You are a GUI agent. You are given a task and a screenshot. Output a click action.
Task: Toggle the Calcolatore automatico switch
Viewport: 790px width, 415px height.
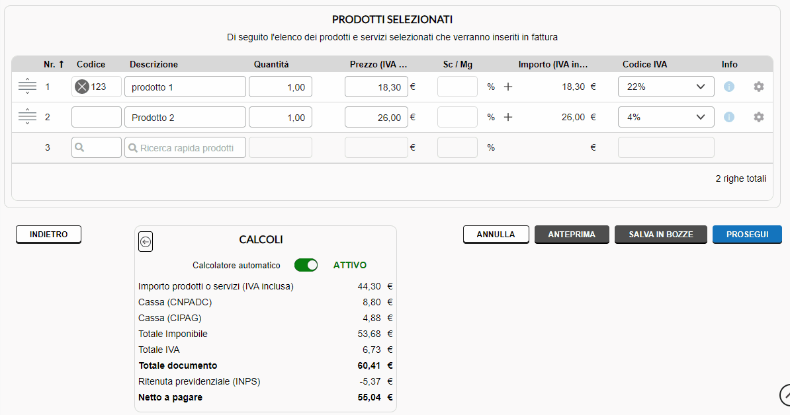(x=306, y=265)
